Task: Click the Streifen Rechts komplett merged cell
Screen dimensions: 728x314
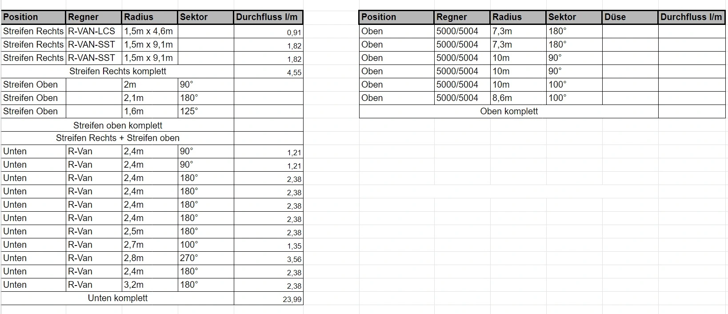Action: [x=117, y=71]
